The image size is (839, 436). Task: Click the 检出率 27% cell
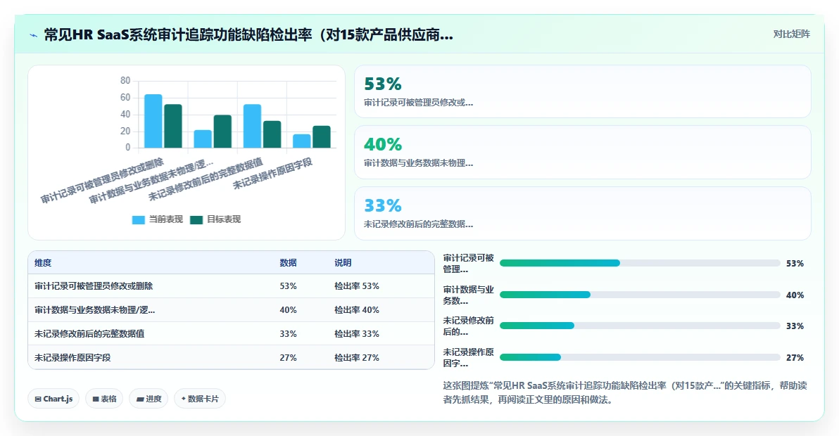(357, 358)
